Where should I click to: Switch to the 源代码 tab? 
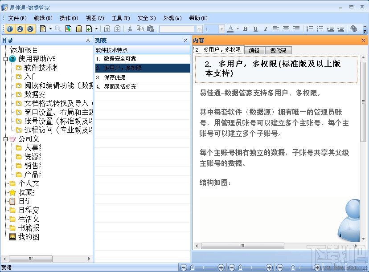279,50
